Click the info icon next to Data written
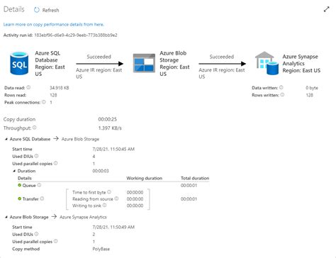Image resolution: width=336 pixels, height=258 pixels. pos(281,87)
